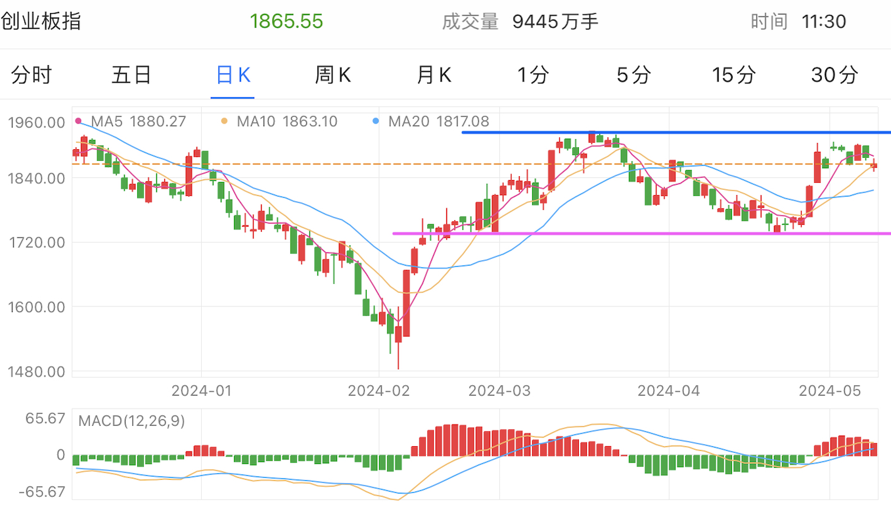Toggle the MA10 legend indicator dot
The image size is (891, 506).
tap(225, 121)
